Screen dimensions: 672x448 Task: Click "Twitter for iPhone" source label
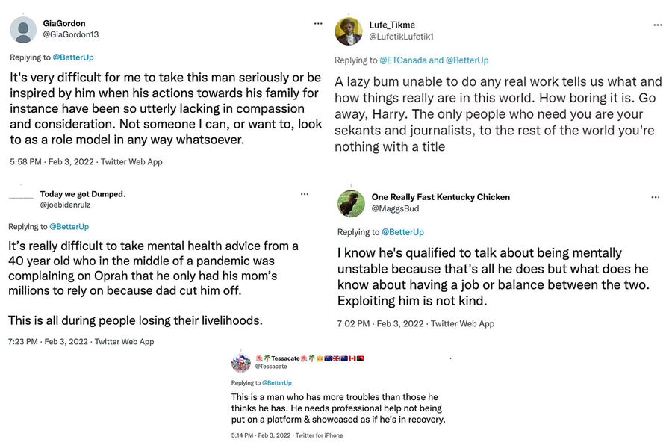tap(320, 435)
